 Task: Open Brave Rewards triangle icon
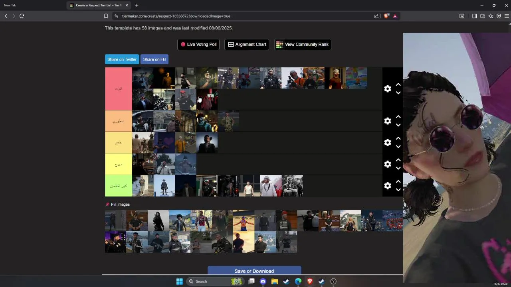pyautogui.click(x=395, y=16)
